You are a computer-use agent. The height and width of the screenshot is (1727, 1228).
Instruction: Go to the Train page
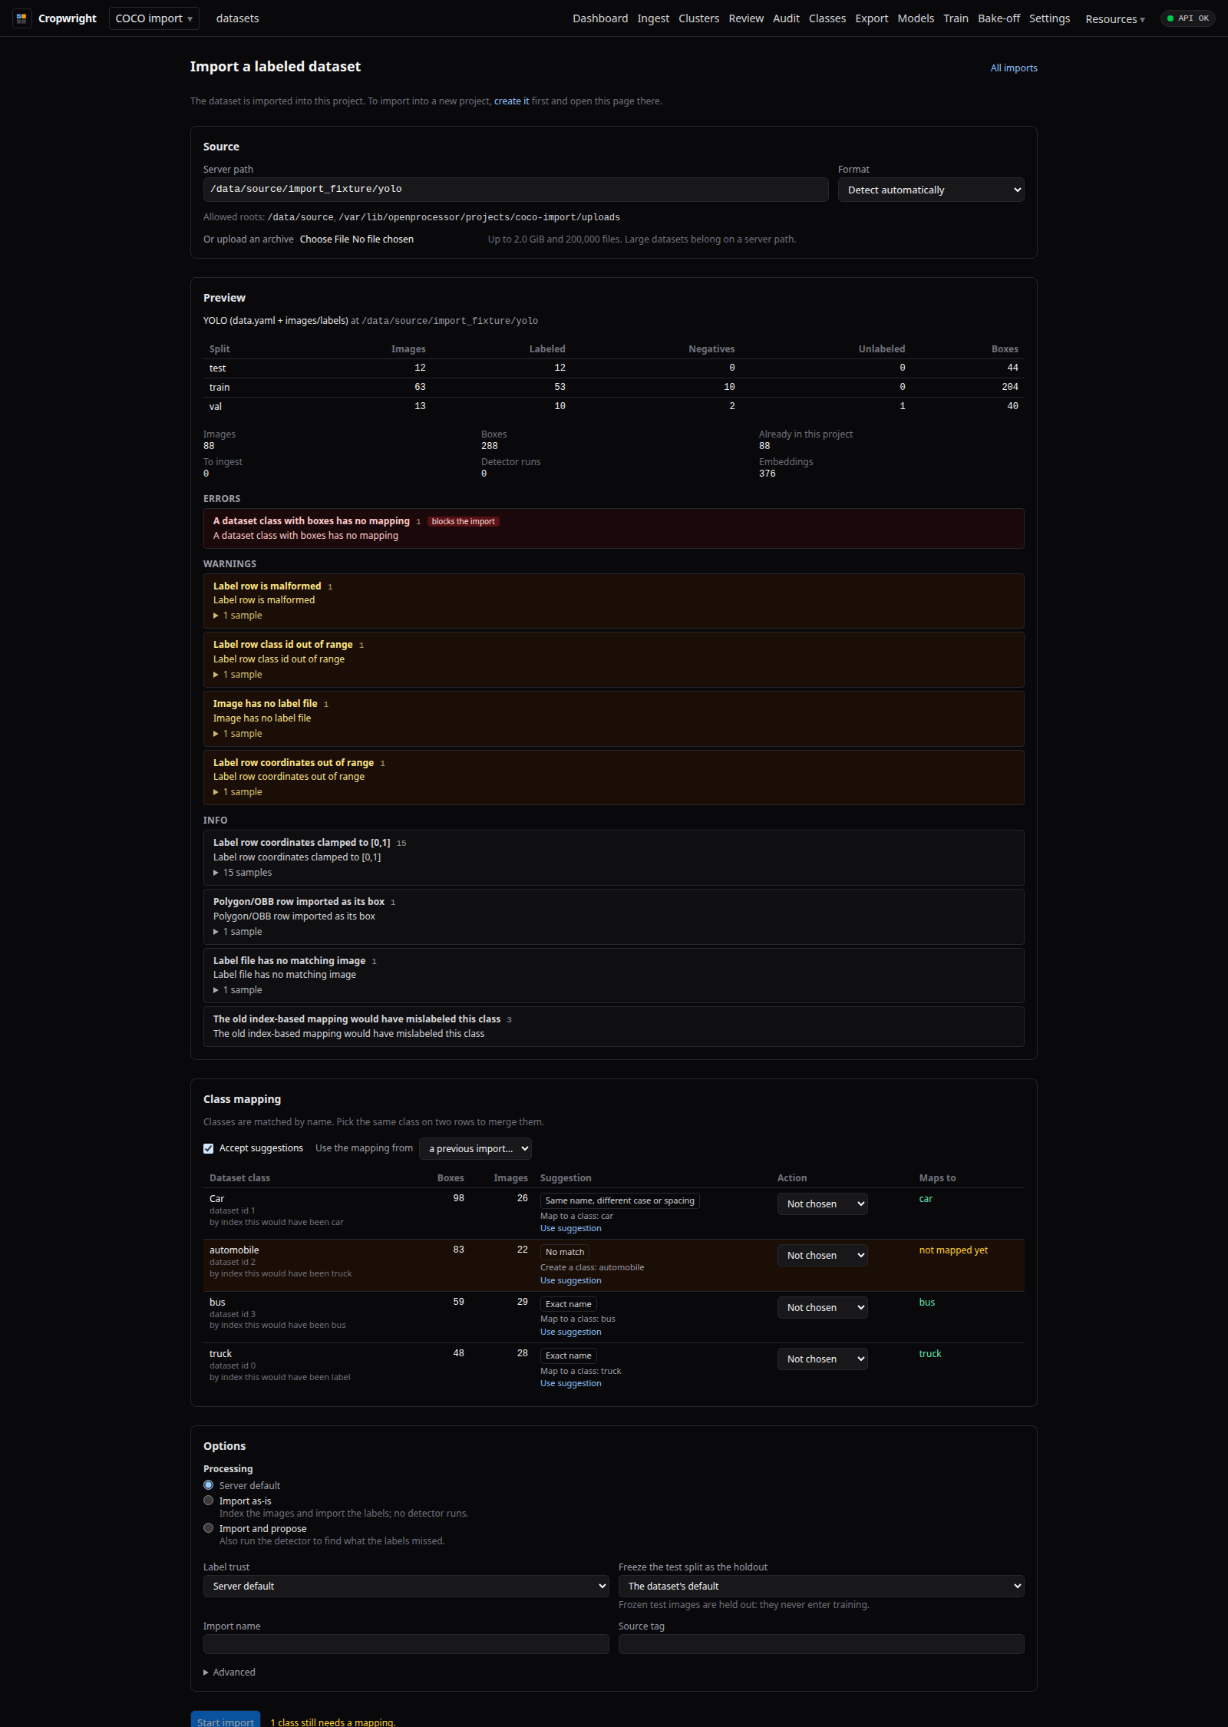pyautogui.click(x=956, y=18)
